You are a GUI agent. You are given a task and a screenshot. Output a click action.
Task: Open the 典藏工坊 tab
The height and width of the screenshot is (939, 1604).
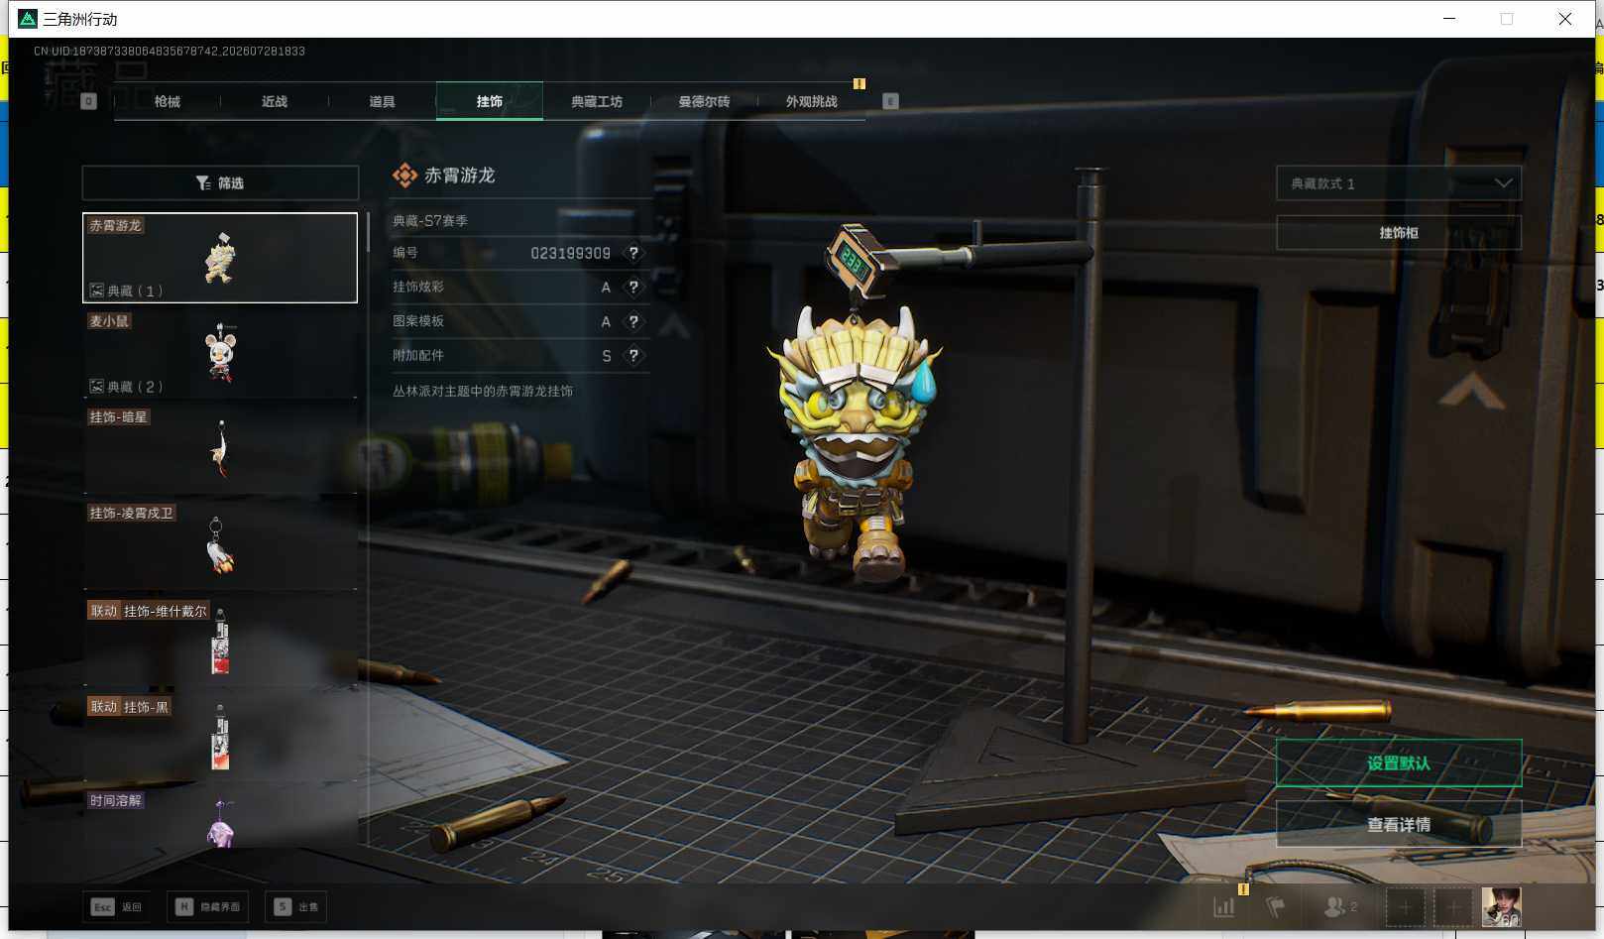point(597,101)
